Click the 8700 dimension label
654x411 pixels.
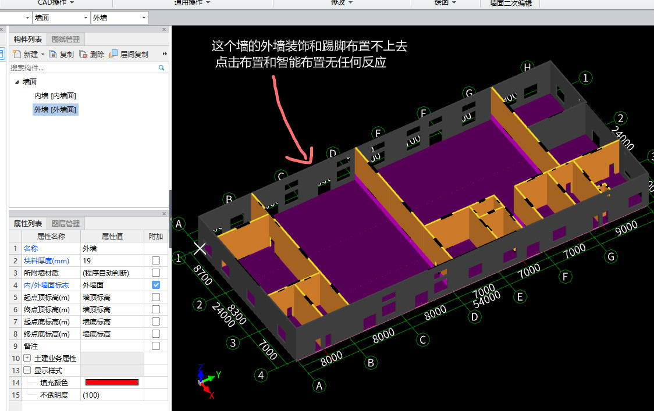click(x=202, y=275)
